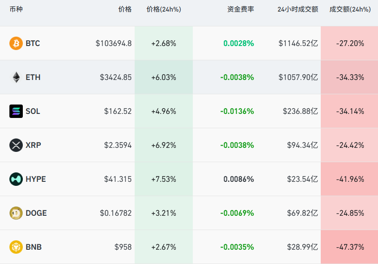Click BNB volume change -47.37% cell
The image size is (378, 264).
pos(350,247)
